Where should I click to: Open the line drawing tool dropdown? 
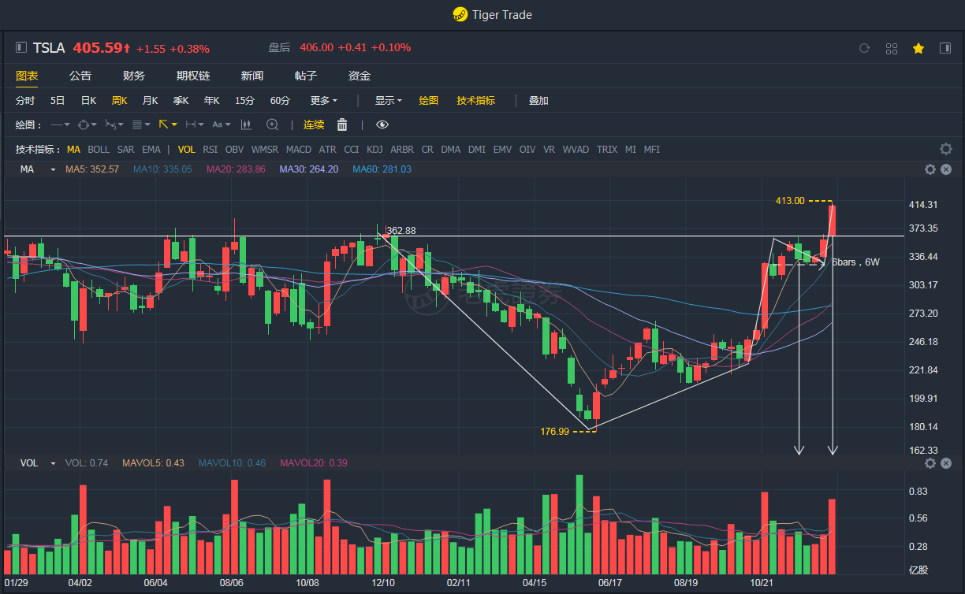pos(60,124)
